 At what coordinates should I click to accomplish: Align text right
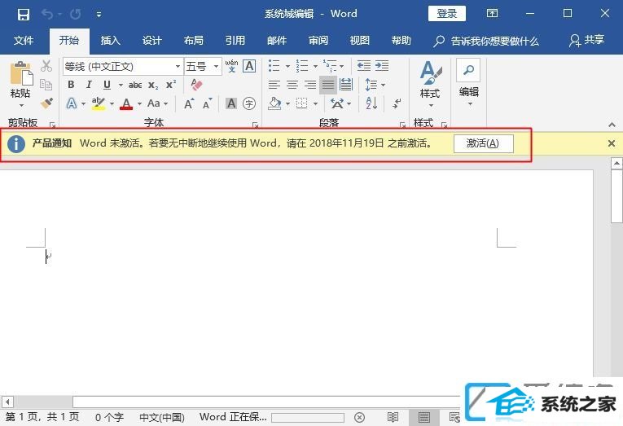click(x=310, y=85)
